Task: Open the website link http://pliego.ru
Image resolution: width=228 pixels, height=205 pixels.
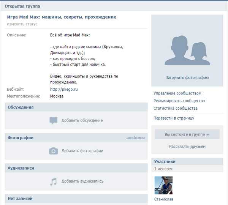Action: click(x=64, y=89)
